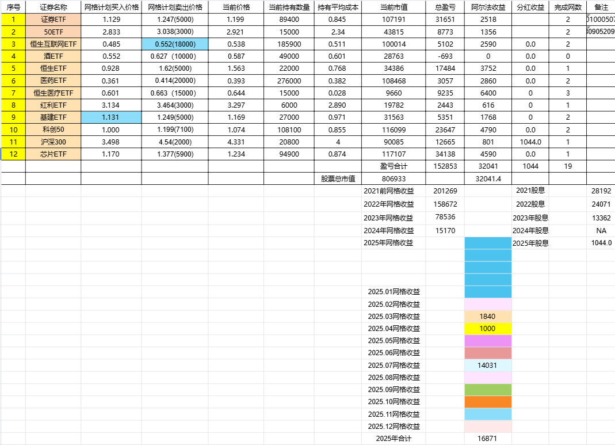Click the 2024股息 NA value cell
Image resolution: width=615 pixels, height=445 pixels.
(x=601, y=230)
